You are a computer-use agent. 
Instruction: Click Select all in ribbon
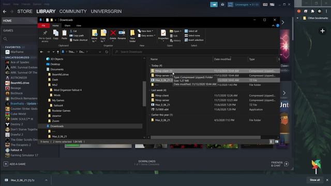(x=191, y=31)
